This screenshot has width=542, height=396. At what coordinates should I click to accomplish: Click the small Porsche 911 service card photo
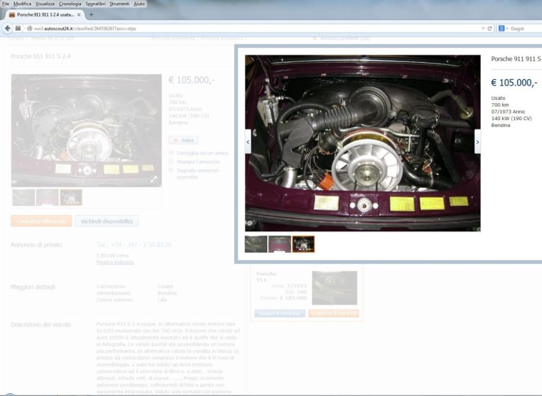pos(335,288)
